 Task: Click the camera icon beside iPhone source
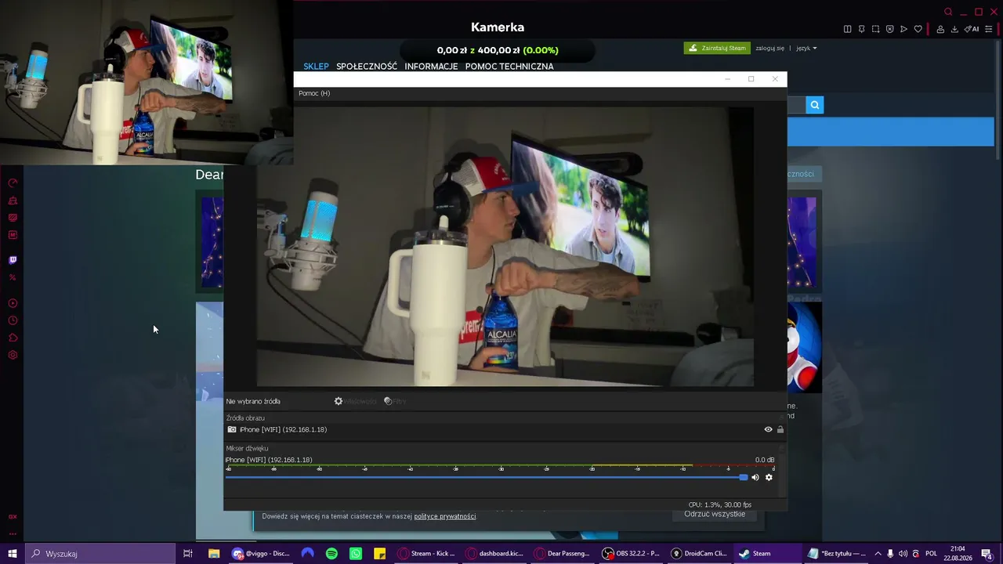click(232, 429)
